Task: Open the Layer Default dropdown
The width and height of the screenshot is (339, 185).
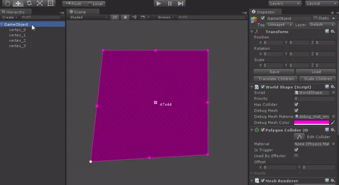Action: point(322,25)
